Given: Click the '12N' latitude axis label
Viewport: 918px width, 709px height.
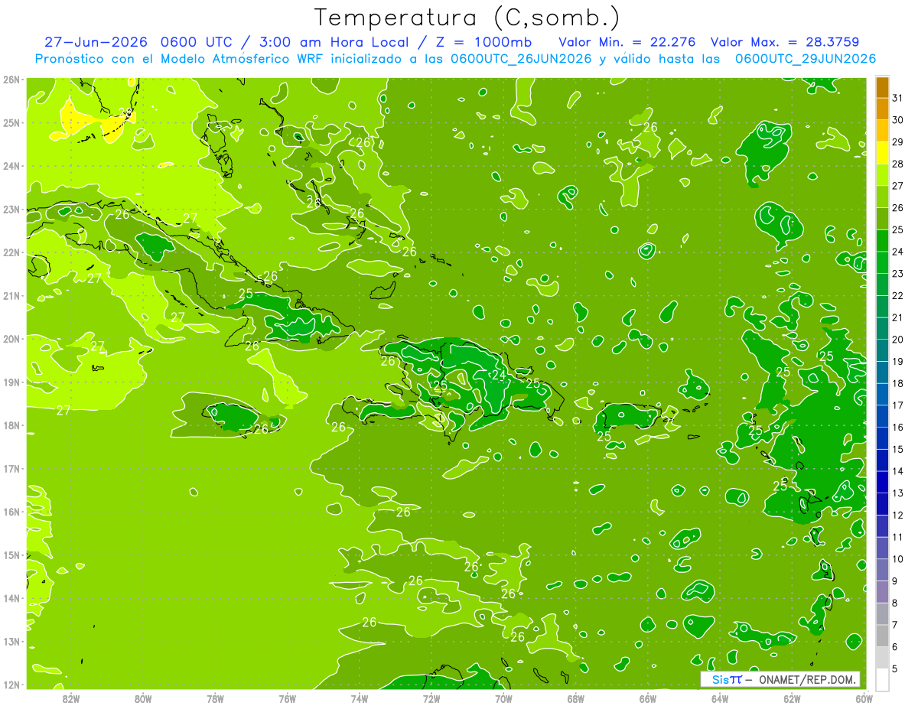Looking at the screenshot, I should click(11, 685).
